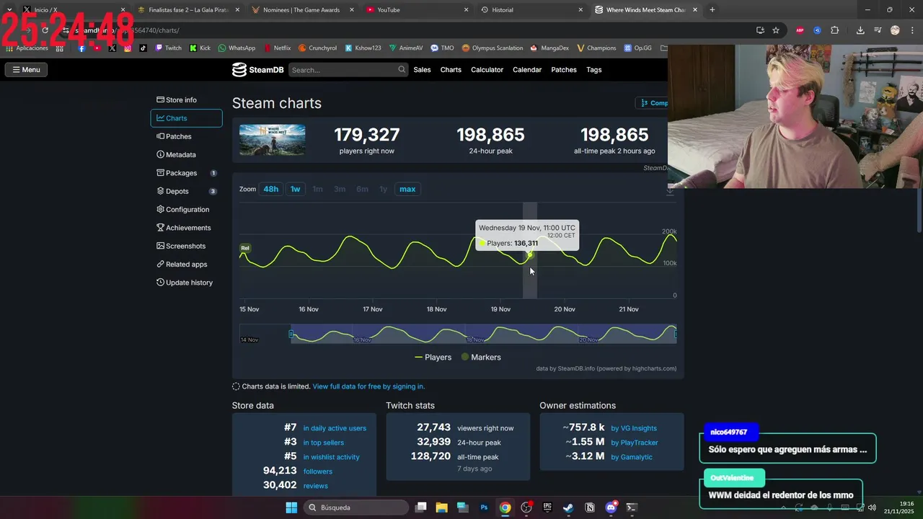Switch to the YouTube tab
This screenshot has height=519, width=923.
[417, 10]
